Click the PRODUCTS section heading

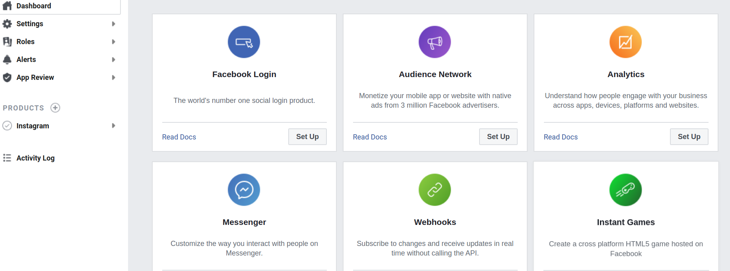pyautogui.click(x=23, y=108)
